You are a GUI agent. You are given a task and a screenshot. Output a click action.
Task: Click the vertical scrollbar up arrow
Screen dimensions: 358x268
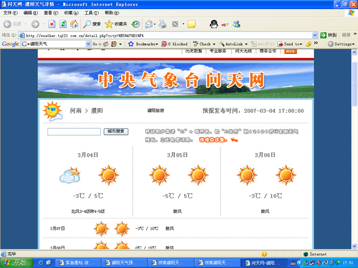click(354, 52)
